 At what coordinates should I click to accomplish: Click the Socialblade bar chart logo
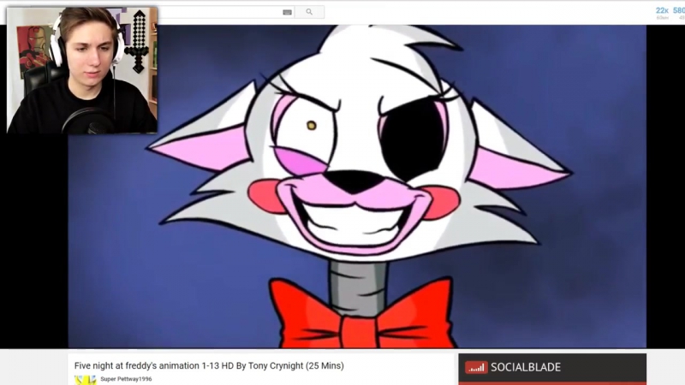pyautogui.click(x=476, y=367)
